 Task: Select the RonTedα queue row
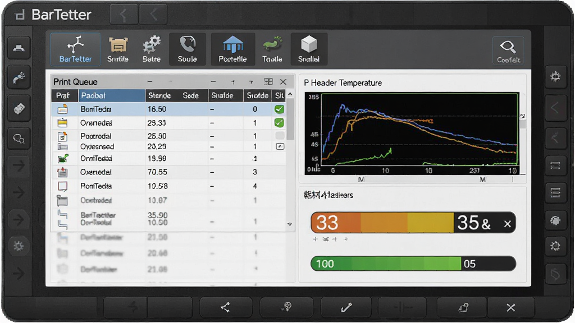click(x=168, y=186)
